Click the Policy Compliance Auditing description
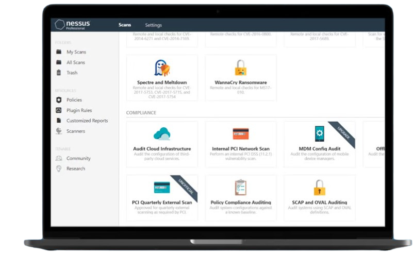414x253 pixels. 241,210
